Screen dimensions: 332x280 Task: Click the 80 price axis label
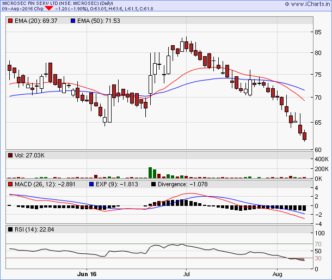[318, 53]
